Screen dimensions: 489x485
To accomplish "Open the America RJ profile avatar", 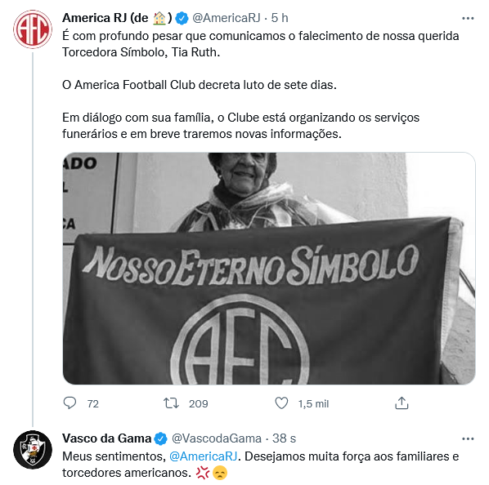I will point(33,29).
